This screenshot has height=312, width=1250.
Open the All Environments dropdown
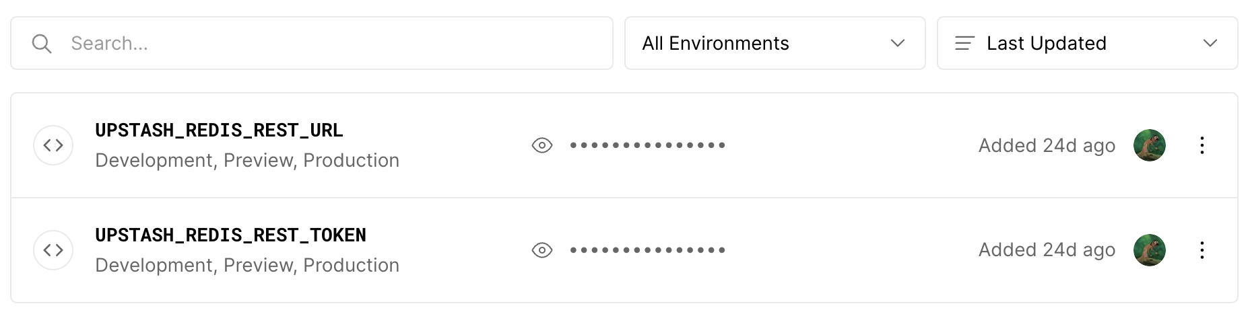tap(775, 44)
